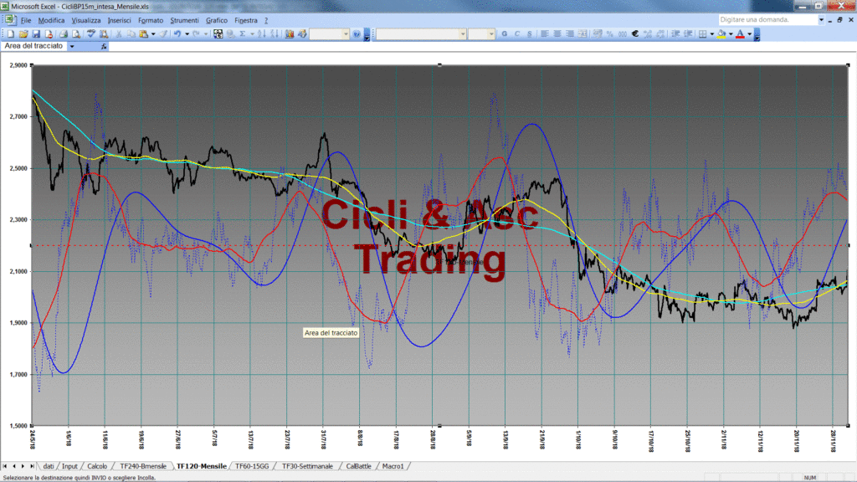Screen dimensions: 857x482
Task: Click the Decrease Indent icon
Action: coord(675,33)
